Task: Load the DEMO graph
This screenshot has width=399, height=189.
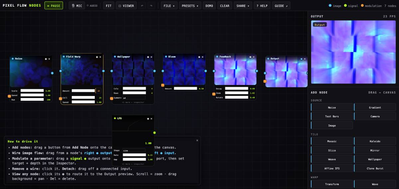Action: pyautogui.click(x=209, y=6)
